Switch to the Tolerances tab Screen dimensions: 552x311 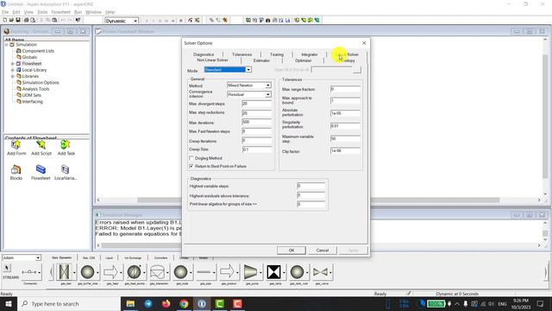click(241, 54)
